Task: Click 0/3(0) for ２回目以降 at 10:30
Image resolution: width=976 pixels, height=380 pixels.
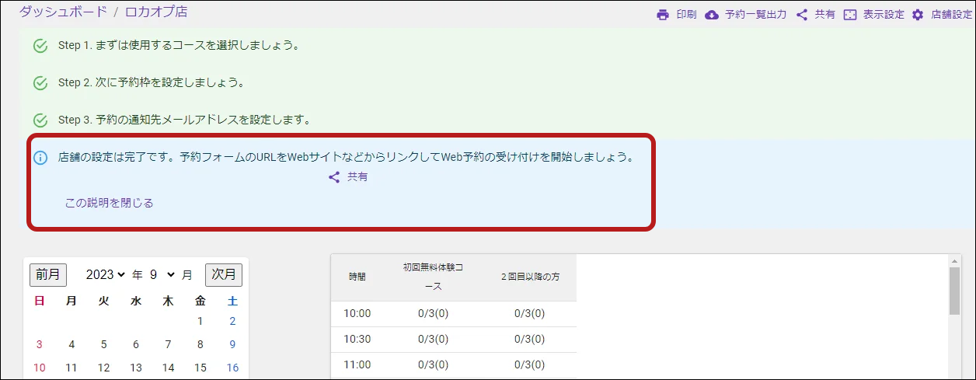Action: pos(530,339)
